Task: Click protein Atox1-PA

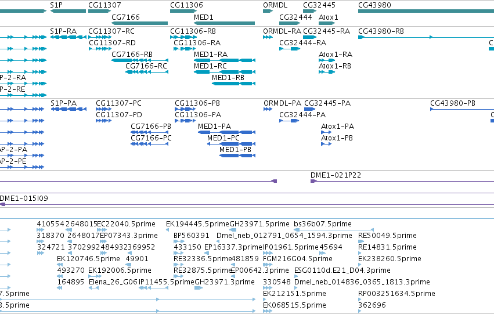Action: [326, 132]
